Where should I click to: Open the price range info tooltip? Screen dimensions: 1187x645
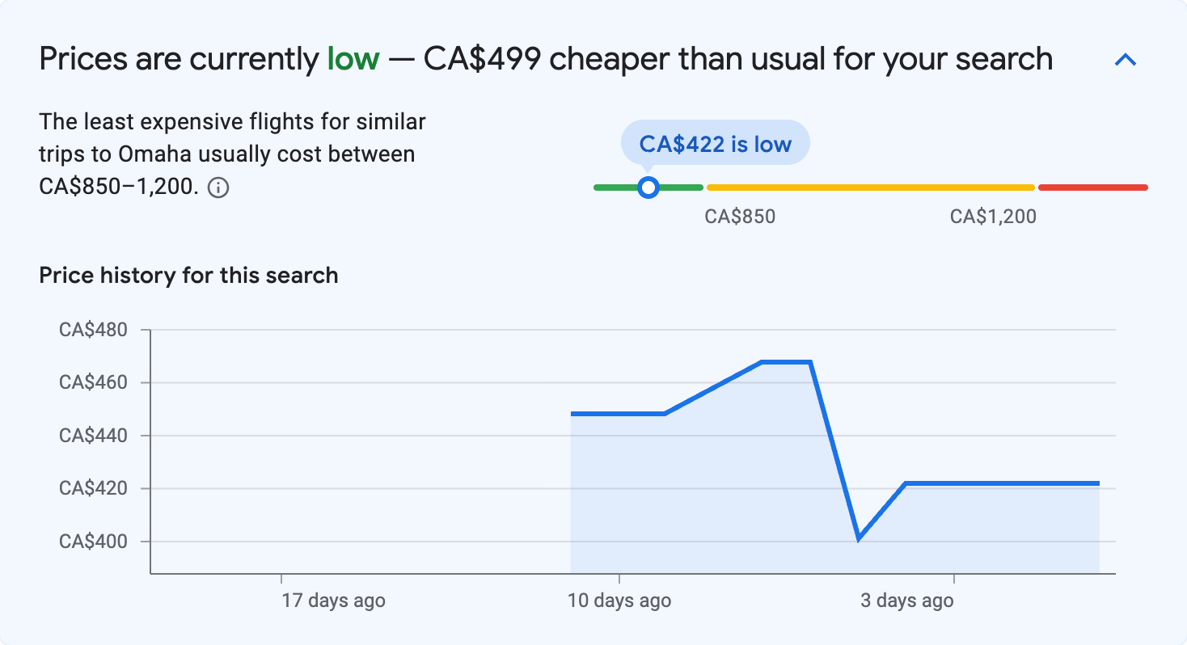pos(218,187)
